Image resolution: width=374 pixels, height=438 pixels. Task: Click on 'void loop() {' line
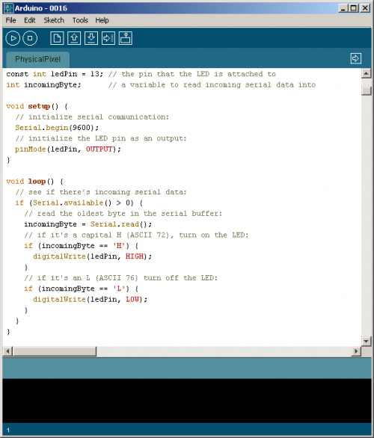click(x=34, y=182)
